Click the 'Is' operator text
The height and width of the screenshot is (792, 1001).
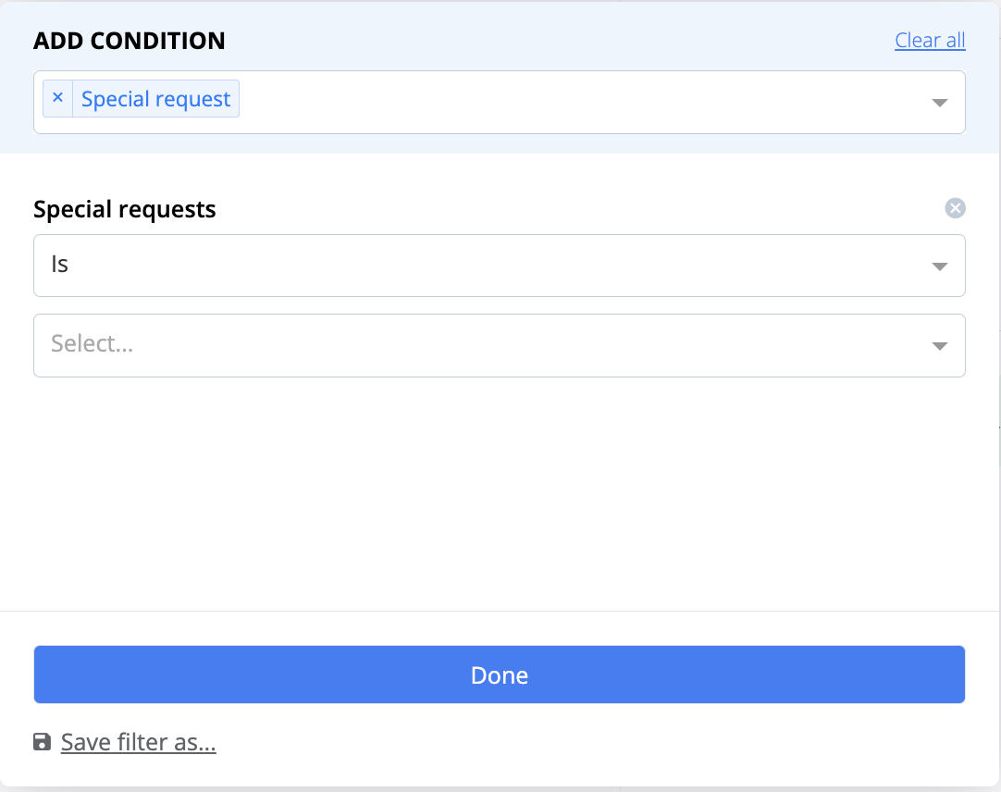(x=59, y=265)
